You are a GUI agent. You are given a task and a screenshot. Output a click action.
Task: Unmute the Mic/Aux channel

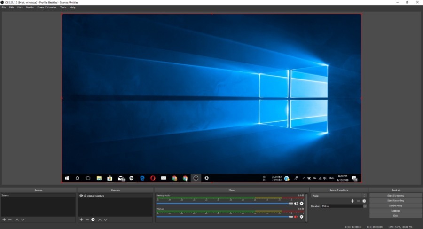tap(296, 217)
